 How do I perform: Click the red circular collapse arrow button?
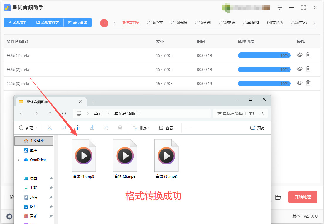104,23
